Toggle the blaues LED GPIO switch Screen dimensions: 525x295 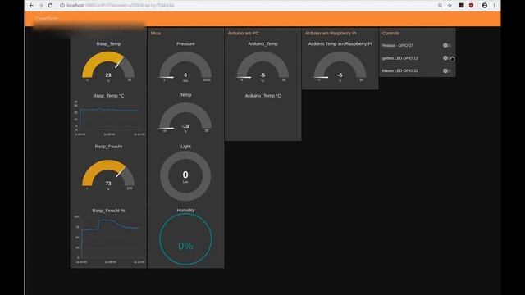[x=446, y=70]
